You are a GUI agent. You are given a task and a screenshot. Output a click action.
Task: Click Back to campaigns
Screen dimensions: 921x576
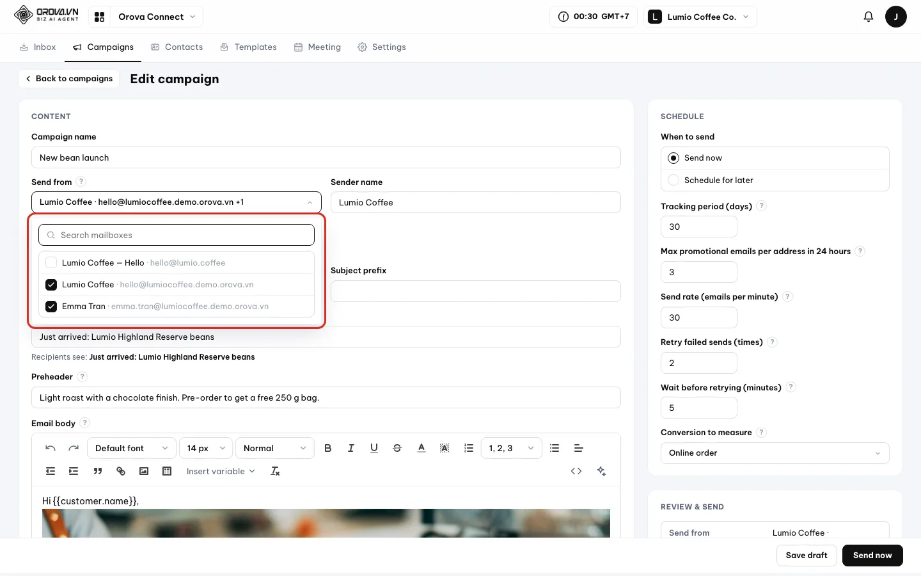(69, 79)
